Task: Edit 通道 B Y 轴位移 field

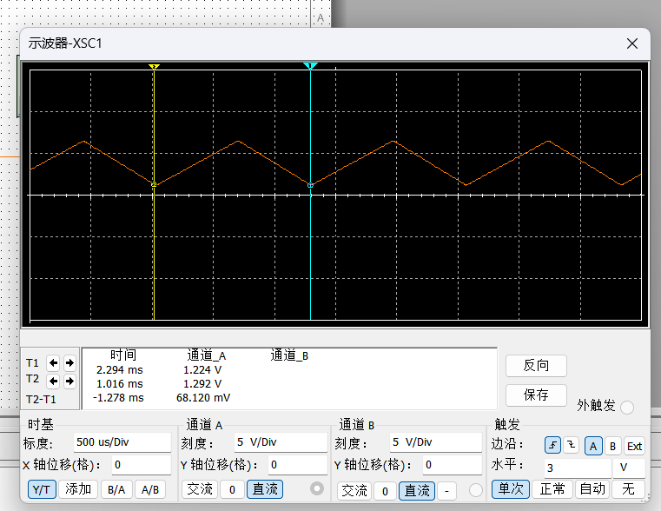Action: (x=453, y=465)
